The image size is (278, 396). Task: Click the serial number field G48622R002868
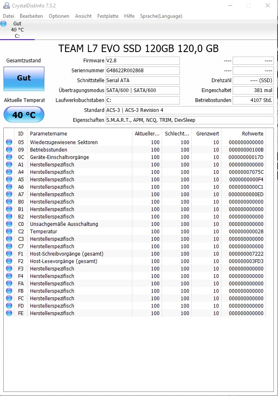coord(143,71)
